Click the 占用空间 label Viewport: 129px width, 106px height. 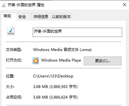click(x=14, y=97)
